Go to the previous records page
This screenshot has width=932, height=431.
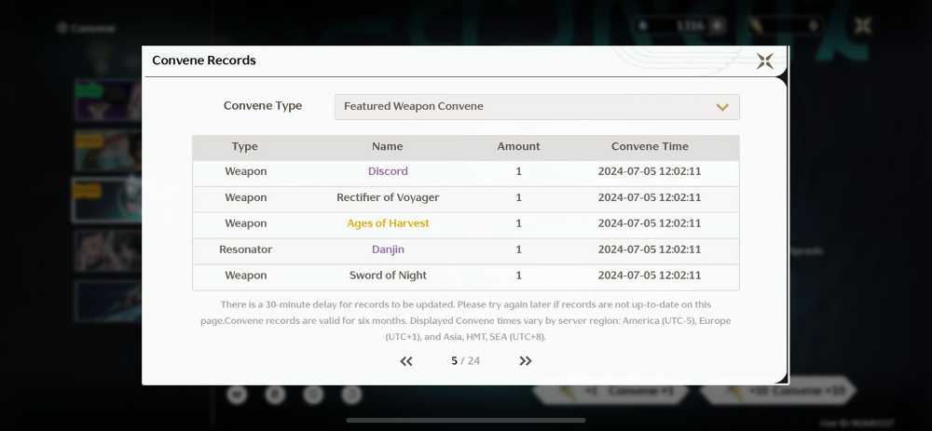click(406, 361)
